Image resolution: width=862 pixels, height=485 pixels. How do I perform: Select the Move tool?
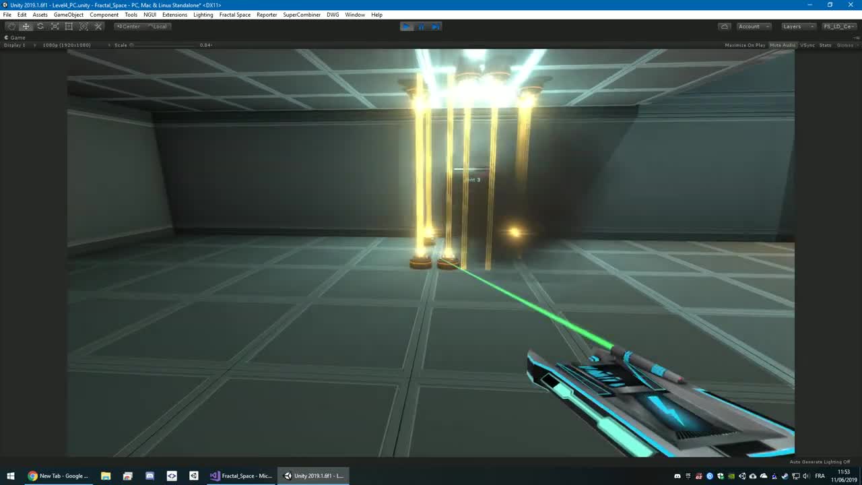pos(26,26)
